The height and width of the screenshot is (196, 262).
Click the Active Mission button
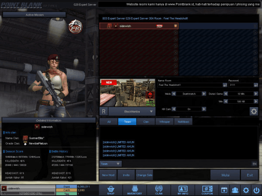[x=34, y=15]
